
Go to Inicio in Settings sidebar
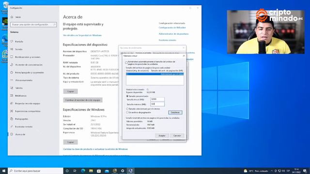(x=18, y=17)
